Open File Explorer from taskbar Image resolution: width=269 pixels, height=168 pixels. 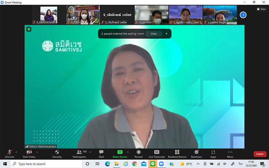[117, 164]
